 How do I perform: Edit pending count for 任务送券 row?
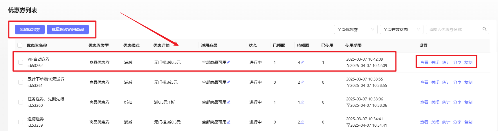pyautogui.click(x=302, y=102)
